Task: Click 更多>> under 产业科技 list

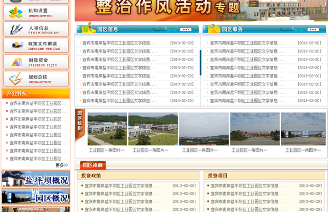Action: 62,165
